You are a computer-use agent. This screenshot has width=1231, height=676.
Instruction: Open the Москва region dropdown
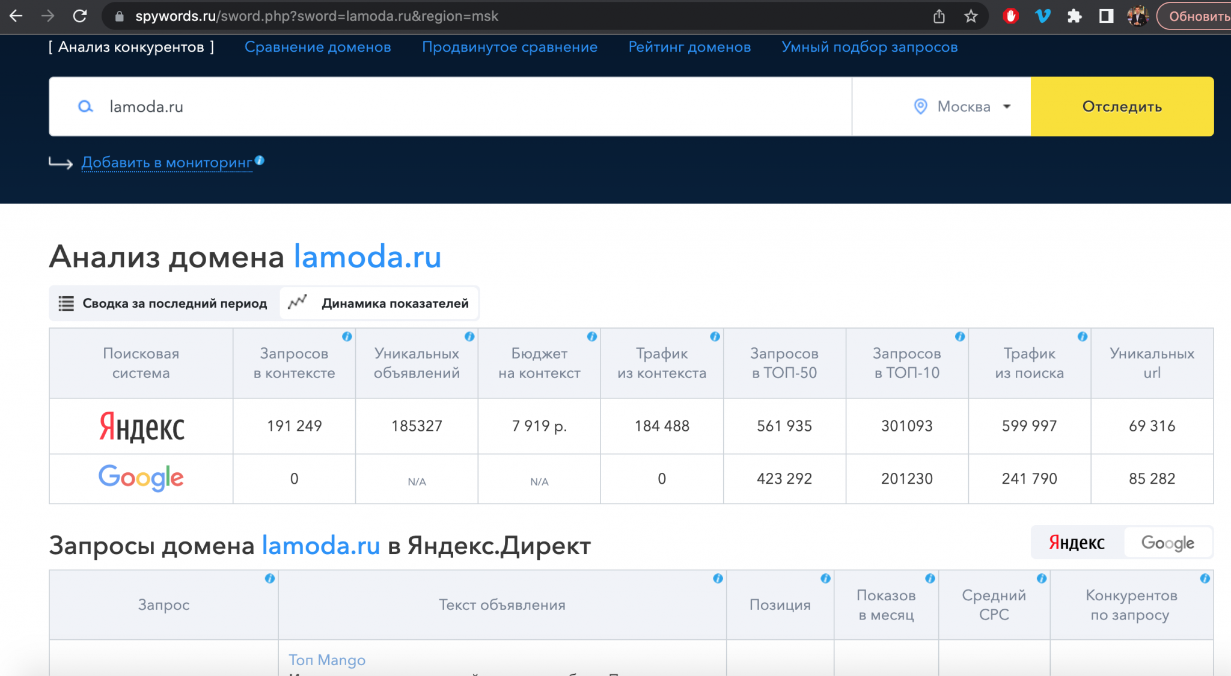(x=941, y=106)
